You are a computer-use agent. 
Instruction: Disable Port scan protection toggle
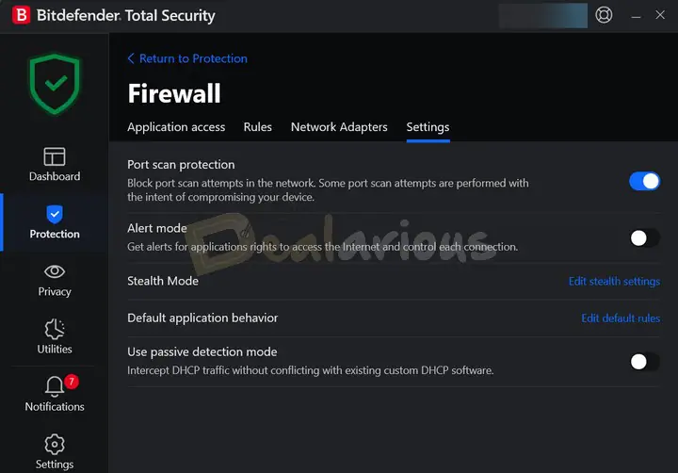(x=644, y=181)
